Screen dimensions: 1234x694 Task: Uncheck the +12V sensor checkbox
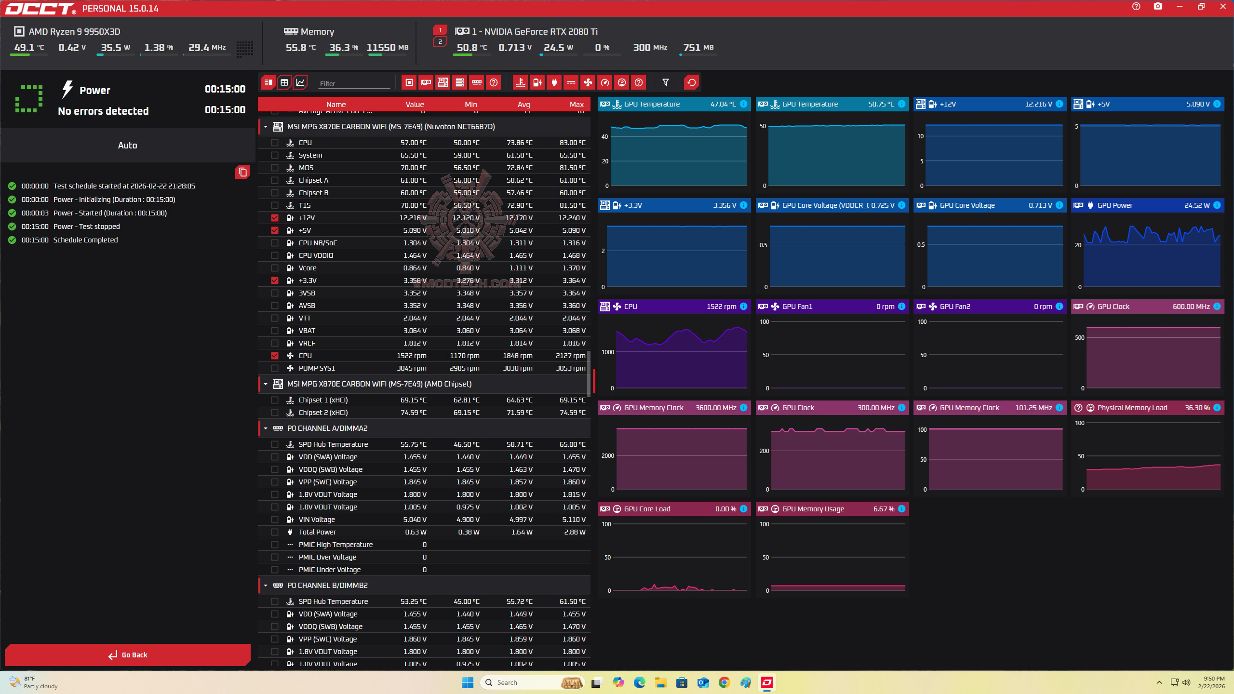point(275,218)
